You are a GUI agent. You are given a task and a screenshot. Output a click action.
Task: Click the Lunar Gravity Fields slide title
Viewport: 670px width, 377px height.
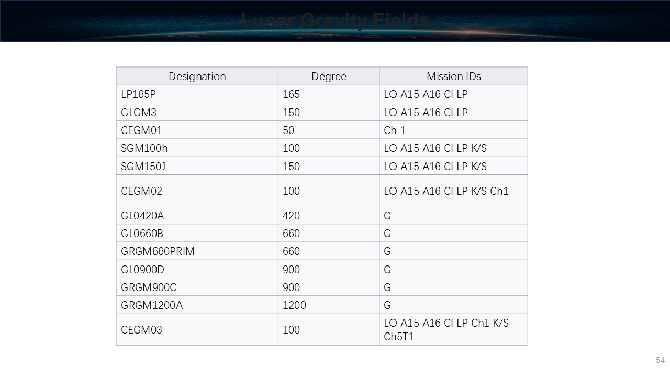335,21
